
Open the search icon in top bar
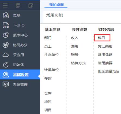(18, 6)
